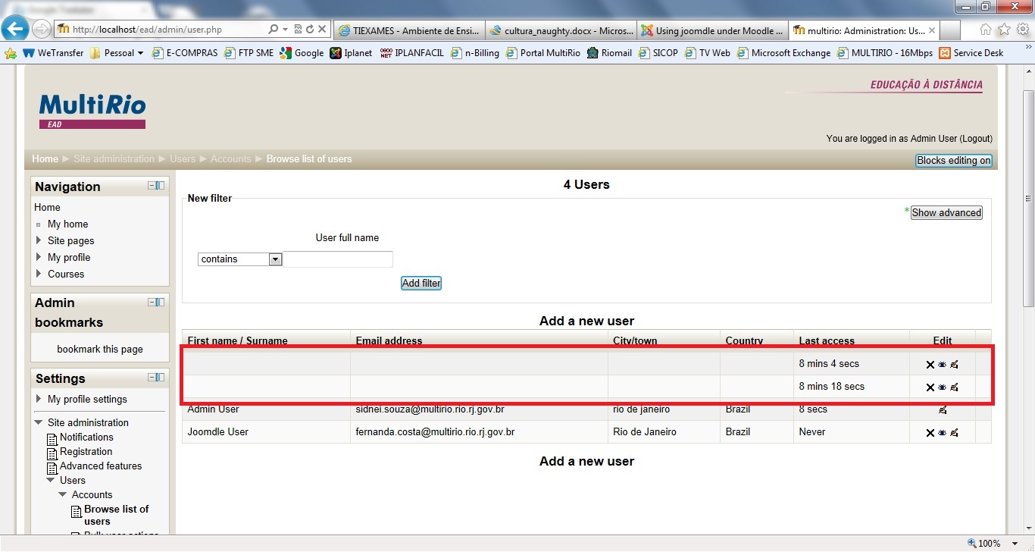Screen dimensions: 1035x552
Task: Hide the Navigation block with the minus icon
Action: click(x=152, y=186)
